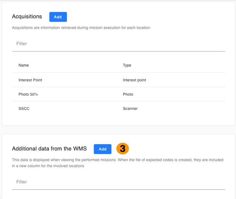236x199 pixels.
Task: Click the gap between the two cards
Action: (118, 130)
